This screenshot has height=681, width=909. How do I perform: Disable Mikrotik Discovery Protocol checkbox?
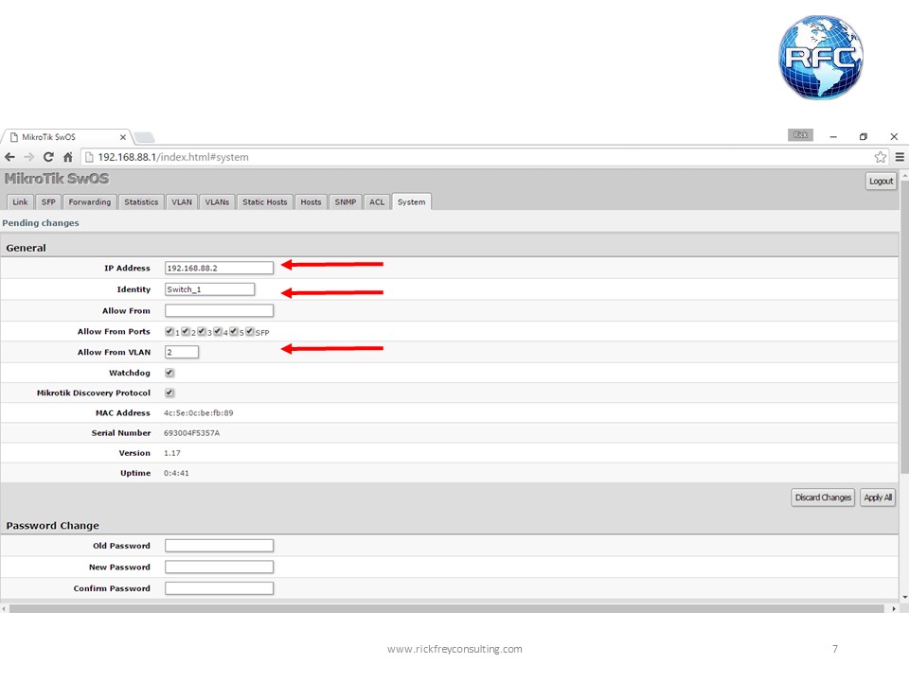[169, 393]
